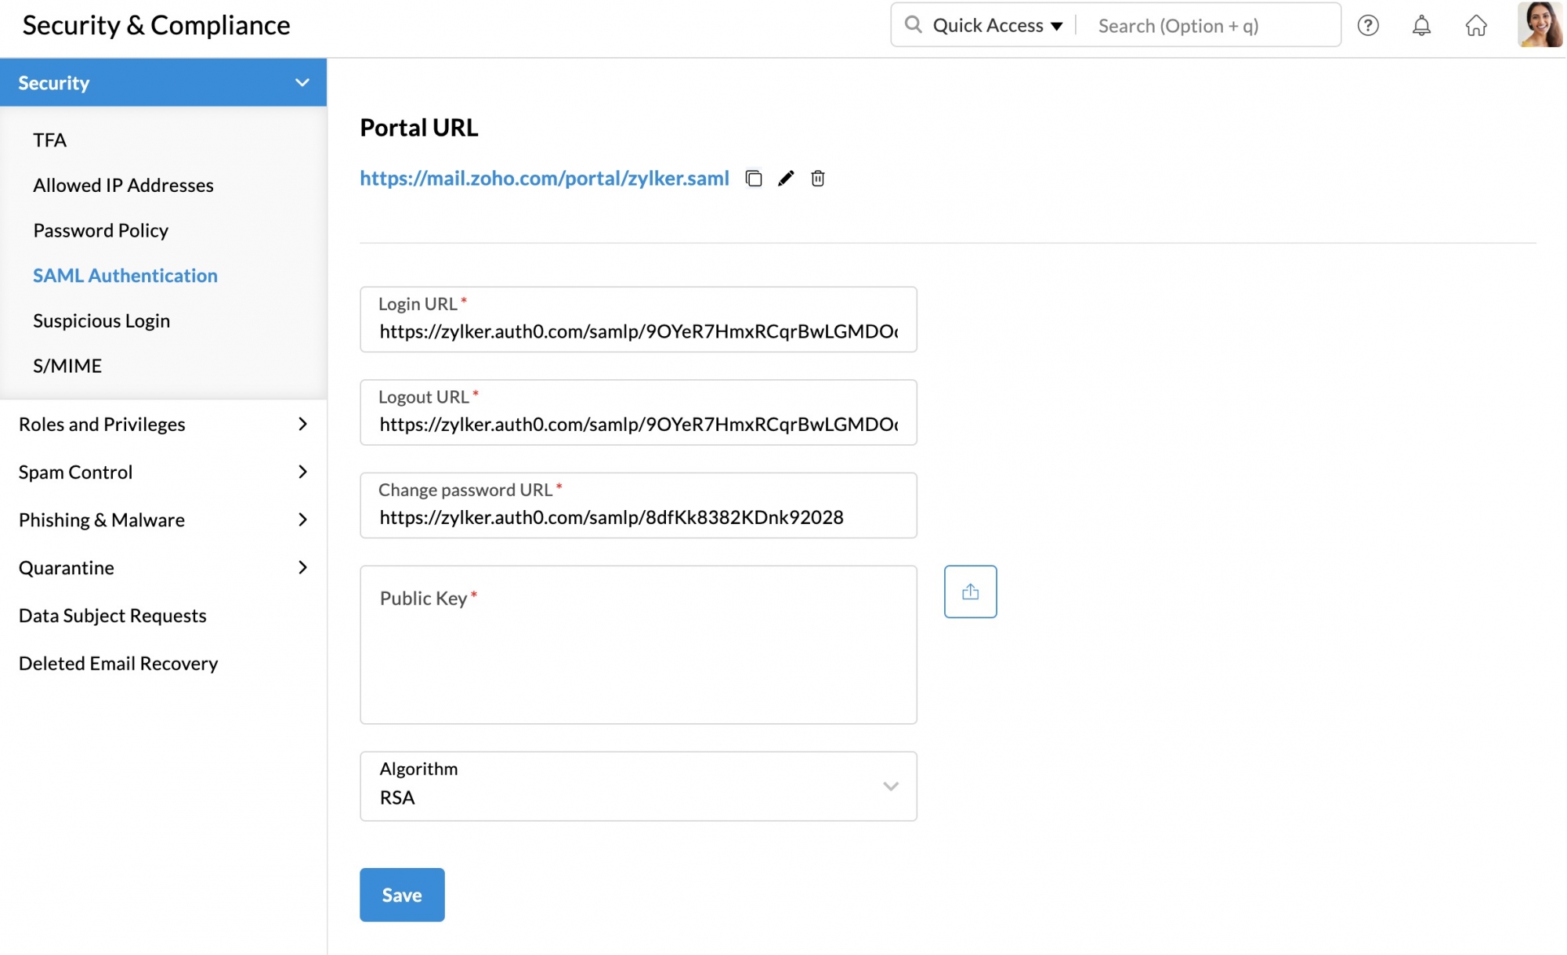Expand Roles and Privileges section
Screen dimensions: 1567x955
click(302, 424)
